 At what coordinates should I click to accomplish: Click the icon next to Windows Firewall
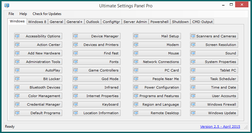click(x=193, y=104)
